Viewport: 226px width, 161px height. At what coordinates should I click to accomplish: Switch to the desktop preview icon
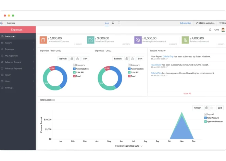point(107,23)
